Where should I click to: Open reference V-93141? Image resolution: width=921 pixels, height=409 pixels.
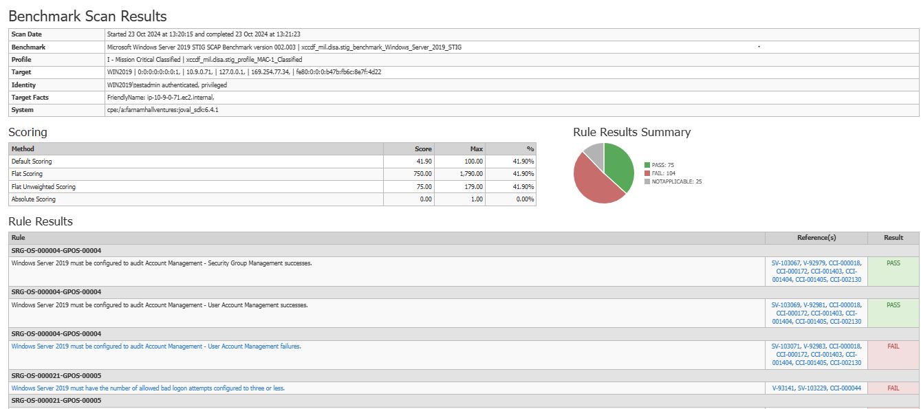tap(784, 388)
